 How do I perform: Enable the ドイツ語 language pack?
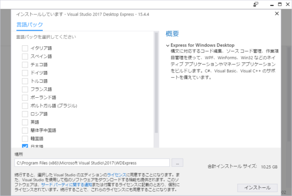coord(25,73)
